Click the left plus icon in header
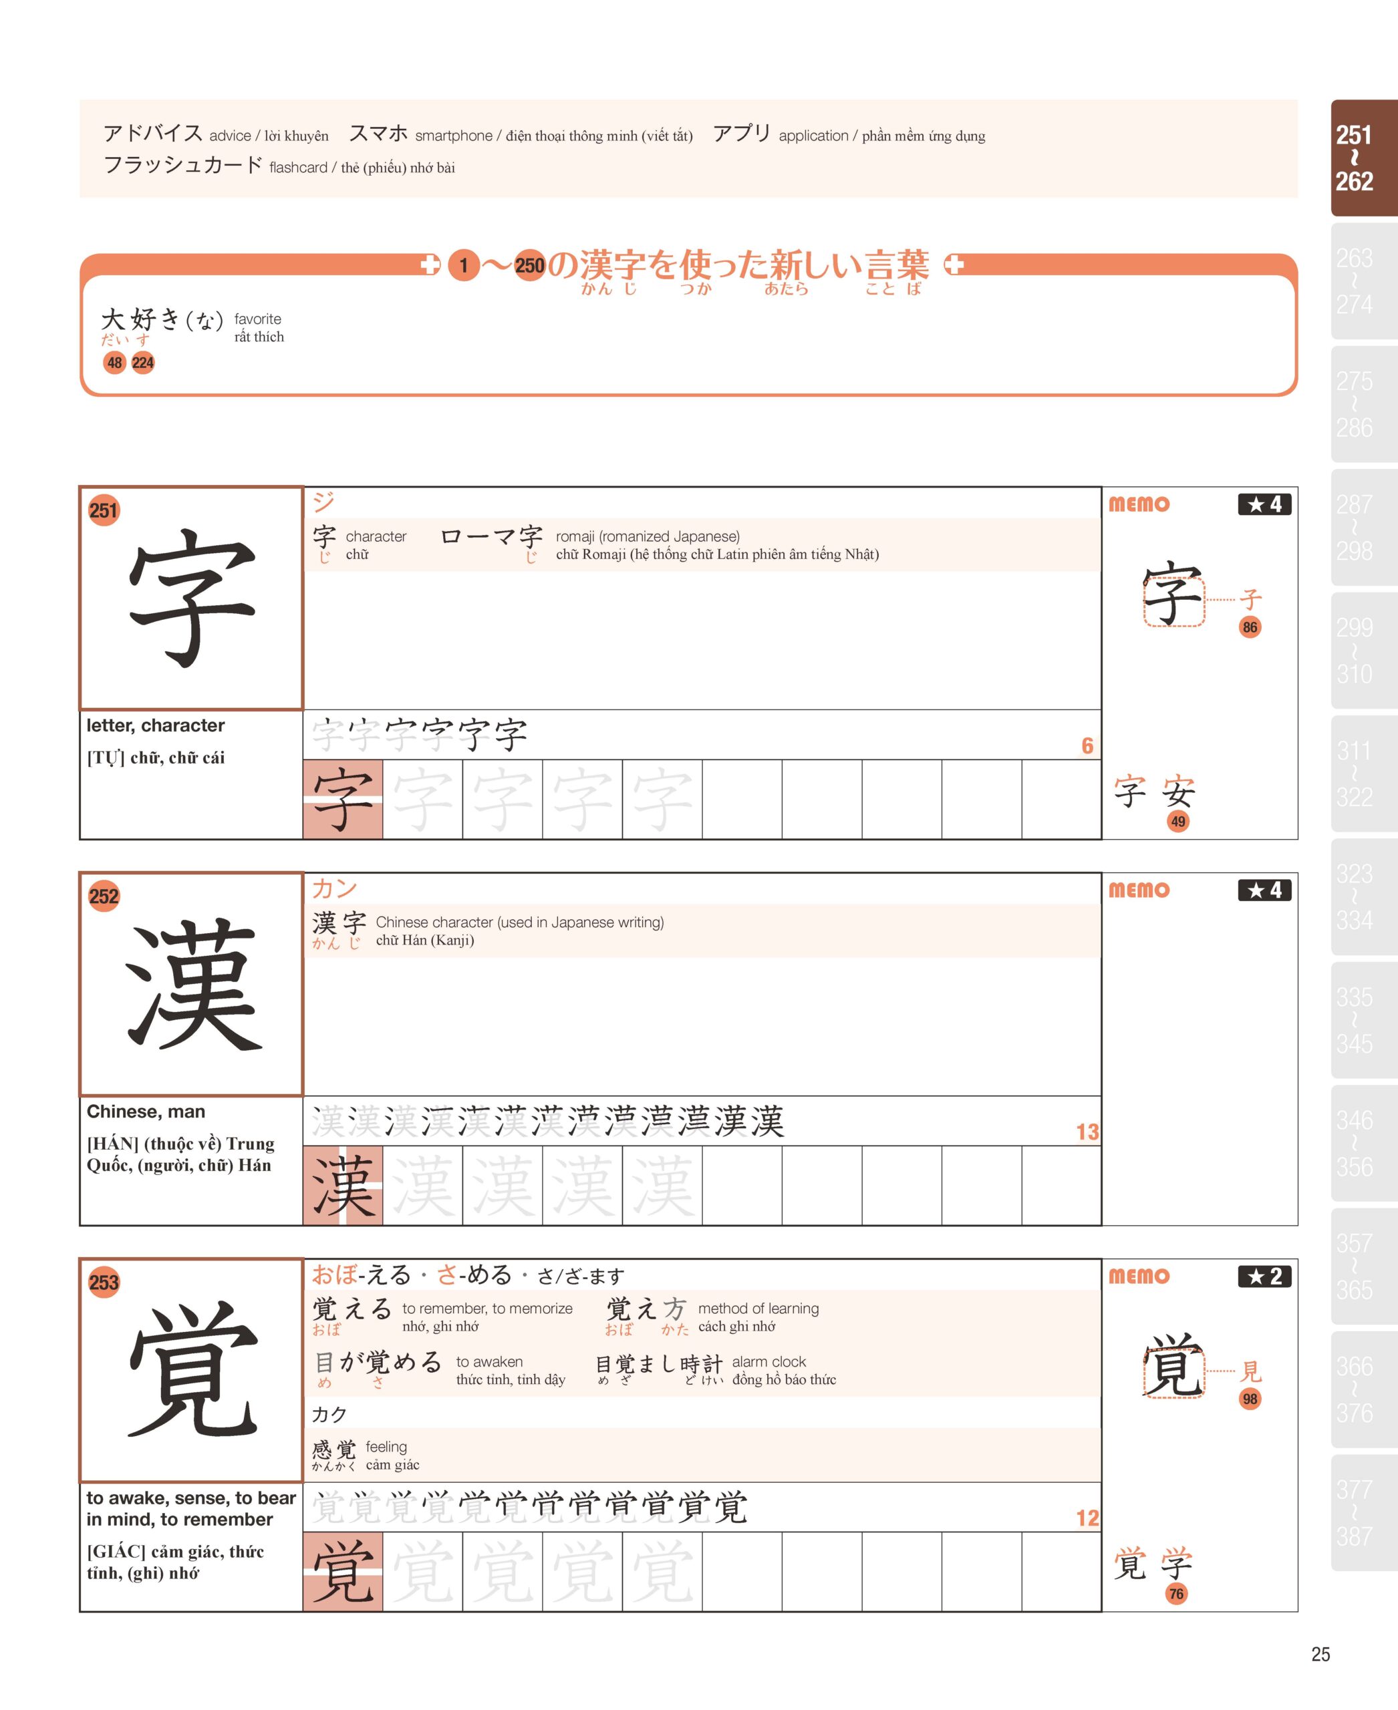The width and height of the screenshot is (1398, 1710). pos(431,265)
